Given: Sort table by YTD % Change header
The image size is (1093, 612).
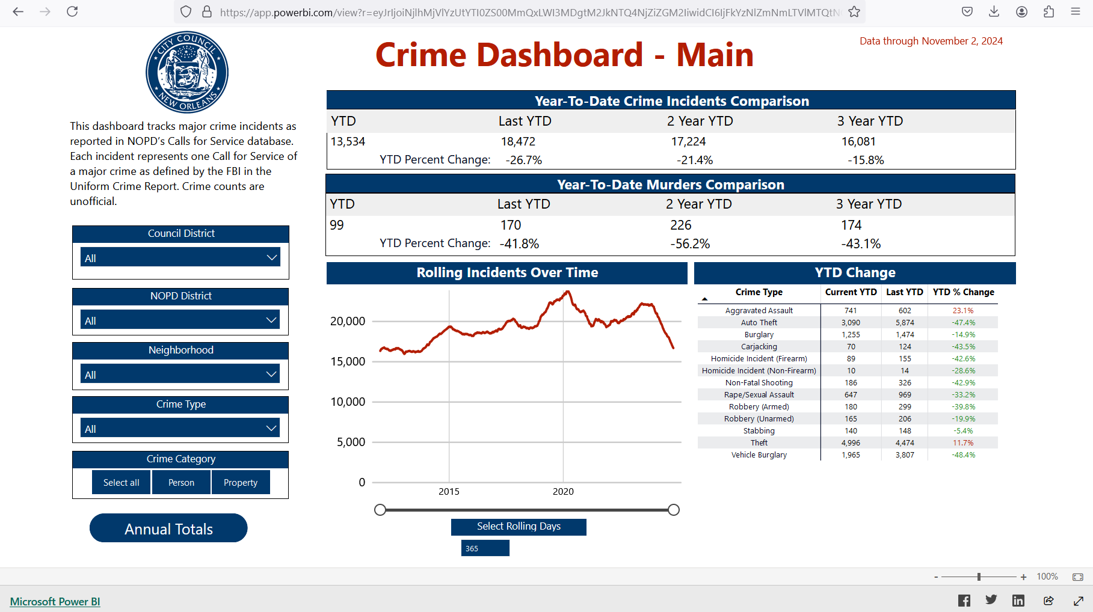Looking at the screenshot, I should [x=963, y=292].
